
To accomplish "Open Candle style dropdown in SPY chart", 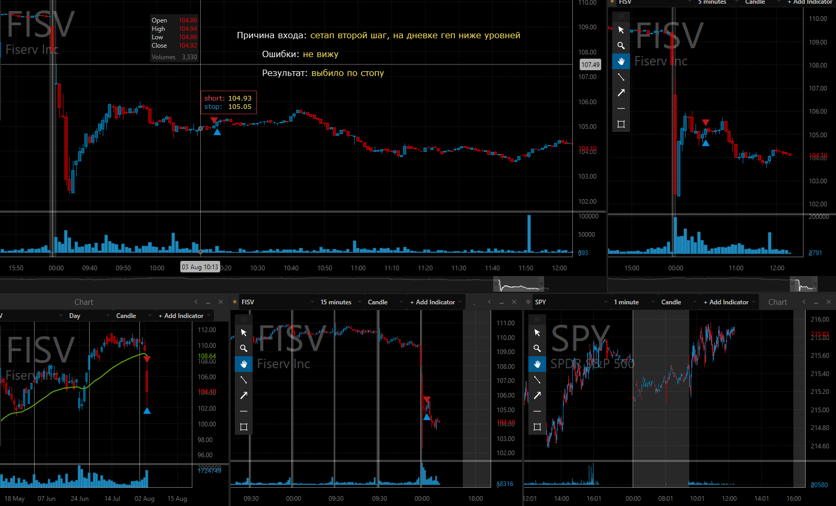I will pos(678,302).
